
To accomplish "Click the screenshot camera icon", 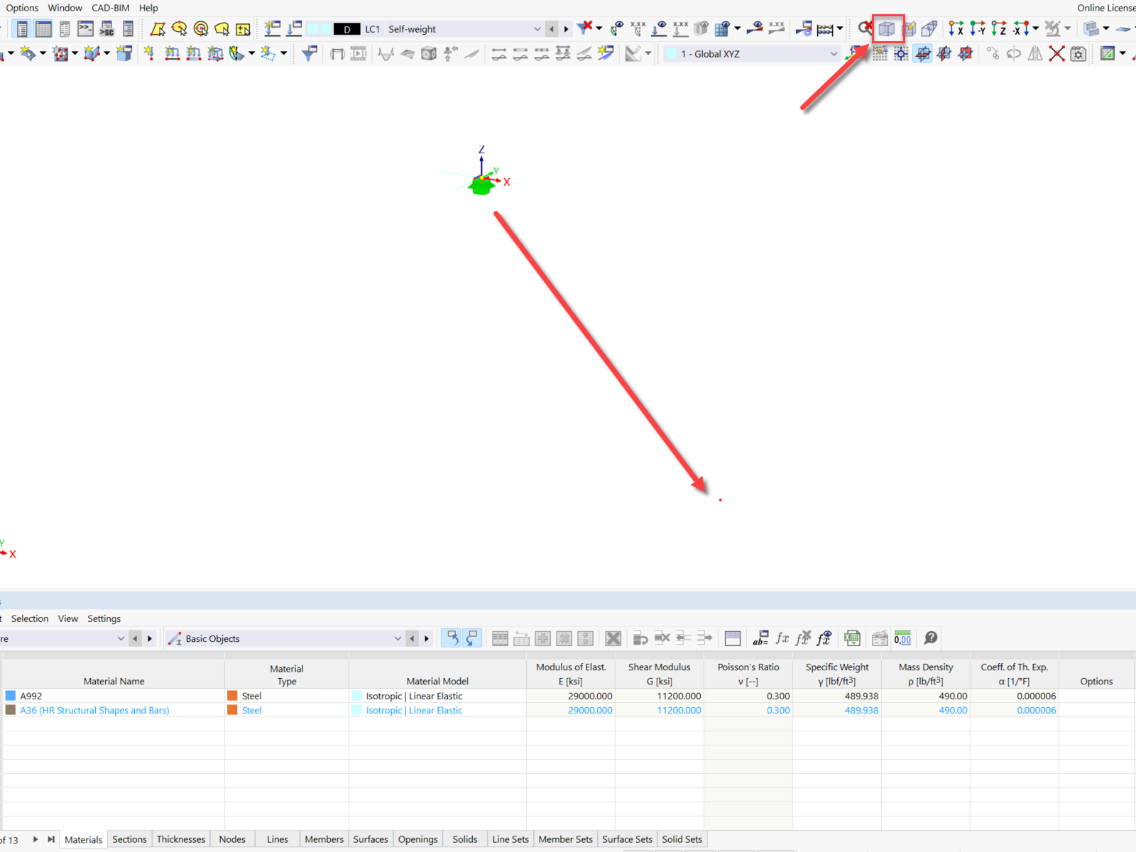I will (1078, 54).
